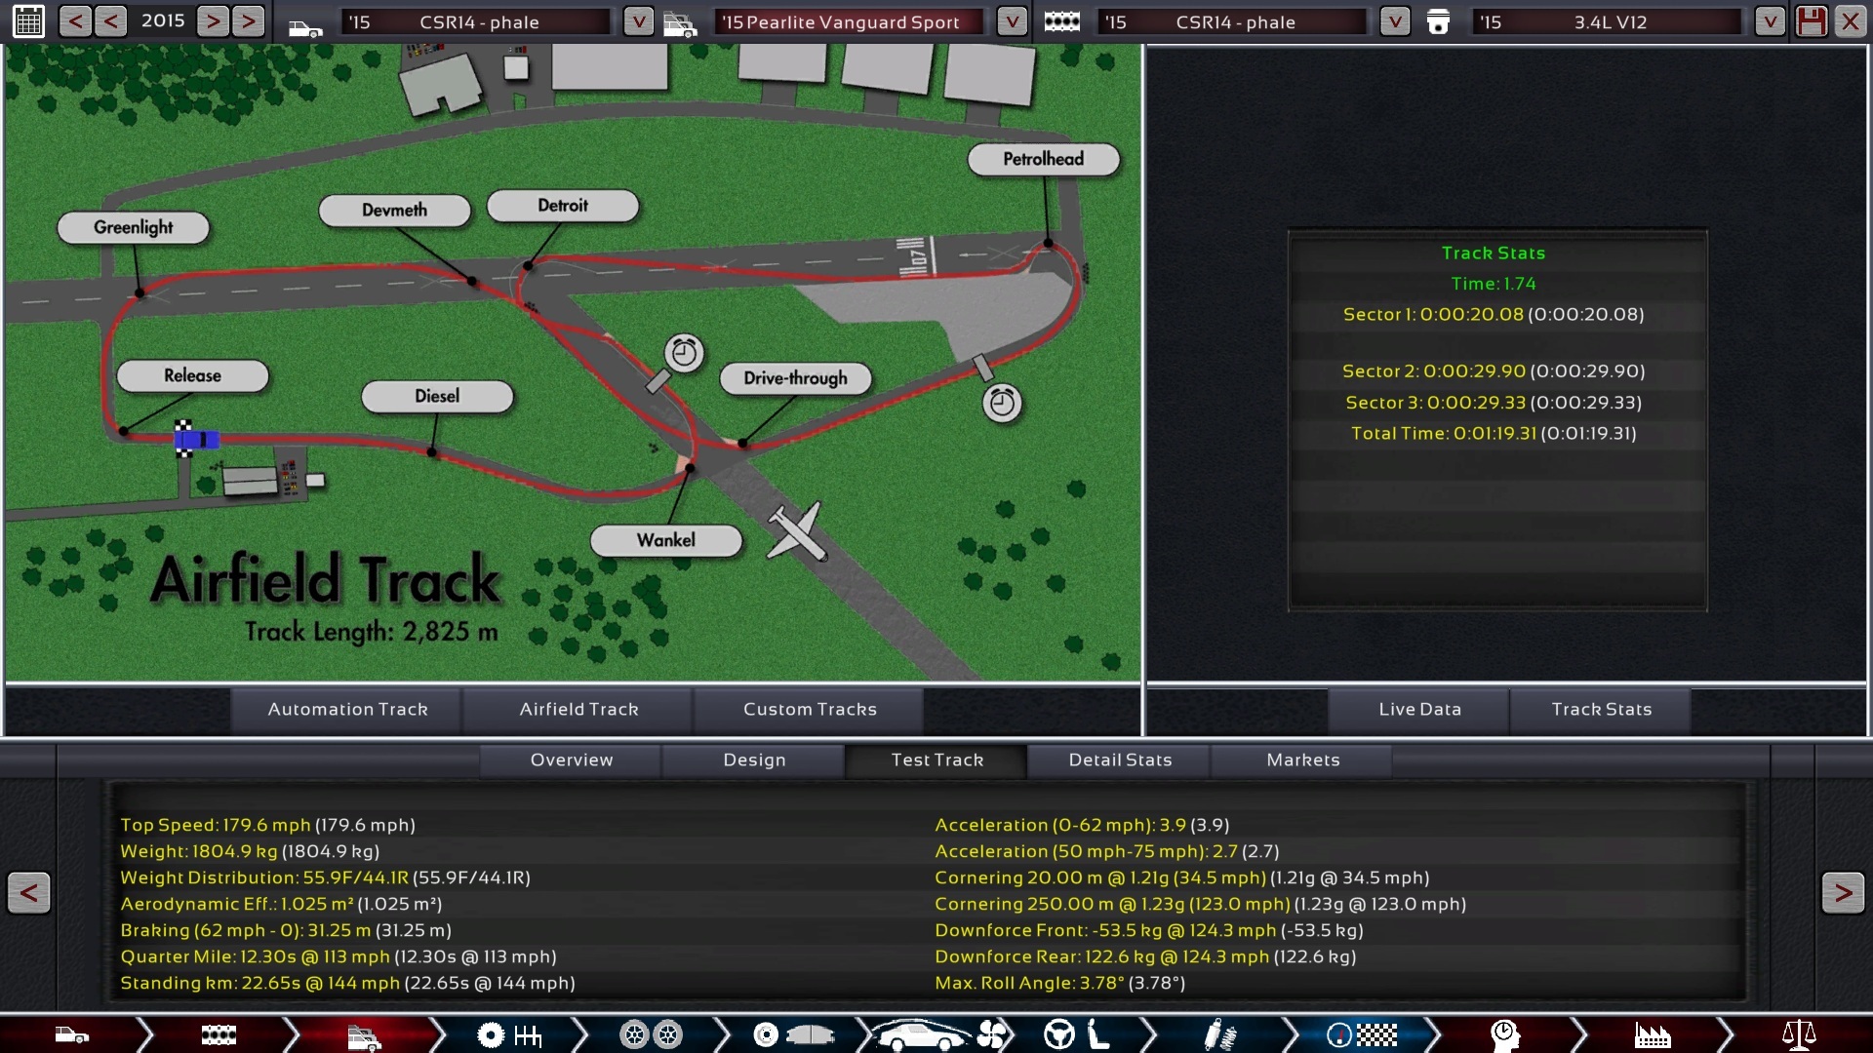Open the balance scales step icon

pyautogui.click(x=1798, y=1034)
